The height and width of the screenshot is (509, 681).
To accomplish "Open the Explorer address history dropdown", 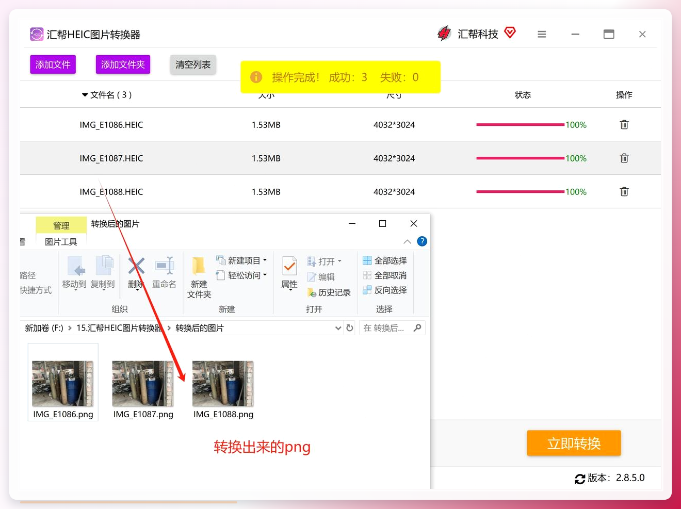I will (338, 328).
